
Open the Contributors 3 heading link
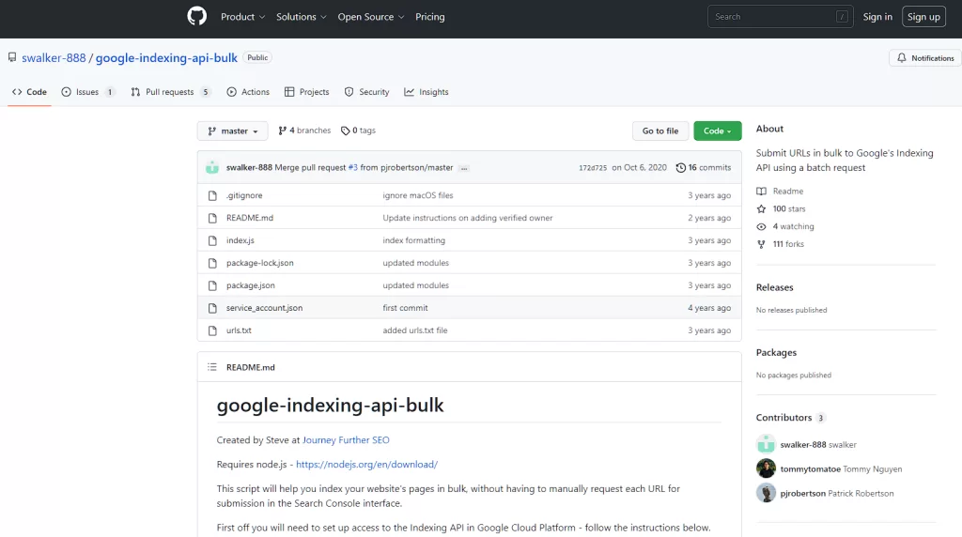coord(791,418)
